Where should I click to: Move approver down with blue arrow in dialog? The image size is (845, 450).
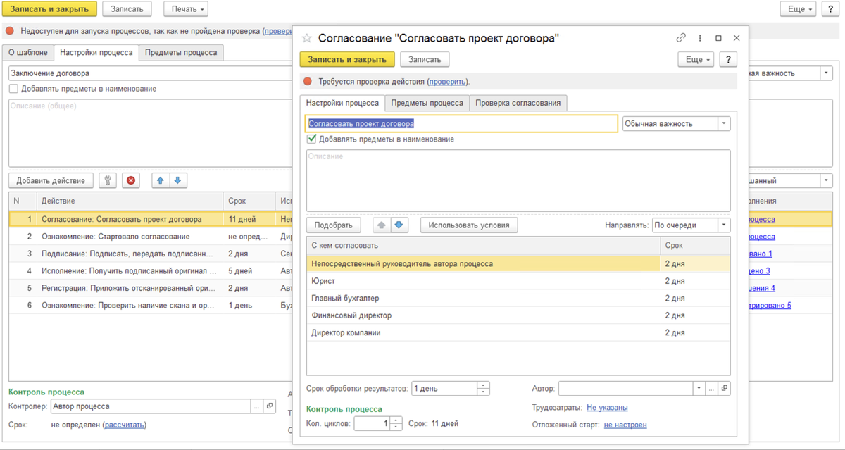(x=399, y=225)
